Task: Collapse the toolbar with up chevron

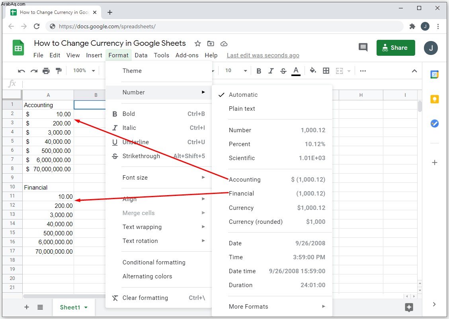Action: point(414,71)
